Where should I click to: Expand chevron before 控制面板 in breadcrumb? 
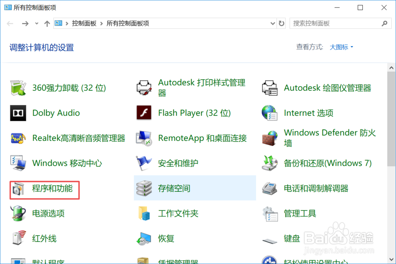67,23
